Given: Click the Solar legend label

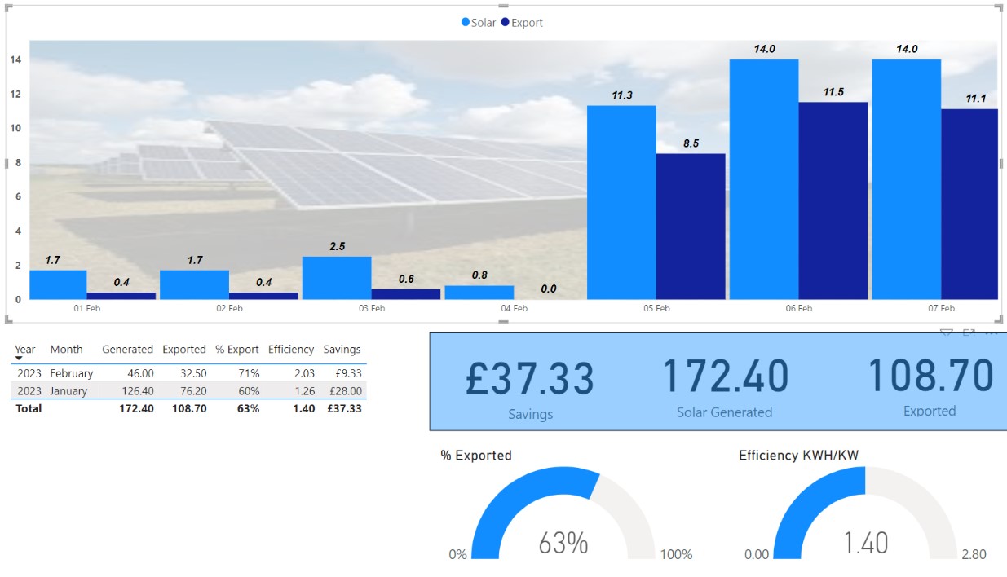Looking at the screenshot, I should coord(484,23).
